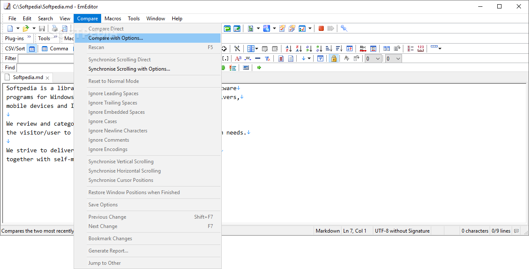The width and height of the screenshot is (529, 269).
Task: Click the Sort A to Z icon
Action: tap(289, 49)
